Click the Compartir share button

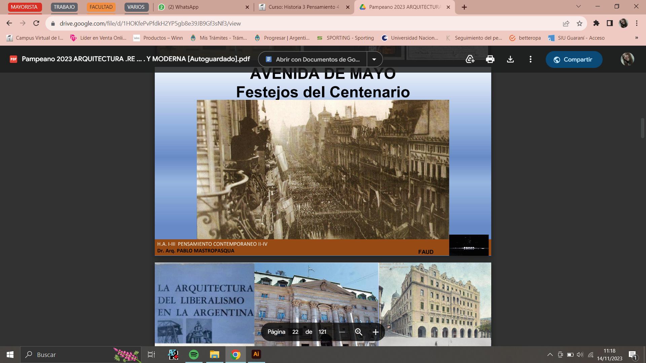574,59
